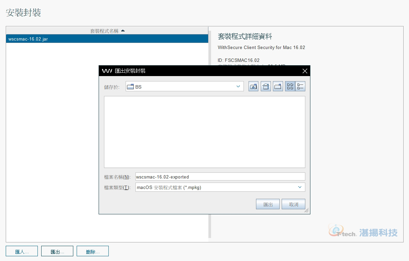Screen dimensions: 409x261
Task: Switch to list view icon
Action: [x=290, y=87]
